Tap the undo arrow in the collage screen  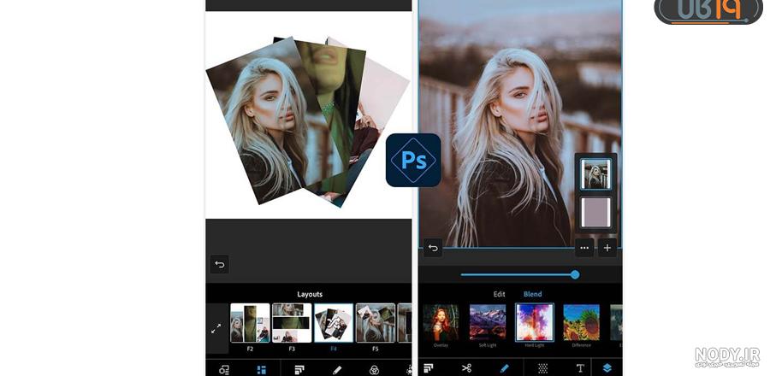coord(220,265)
